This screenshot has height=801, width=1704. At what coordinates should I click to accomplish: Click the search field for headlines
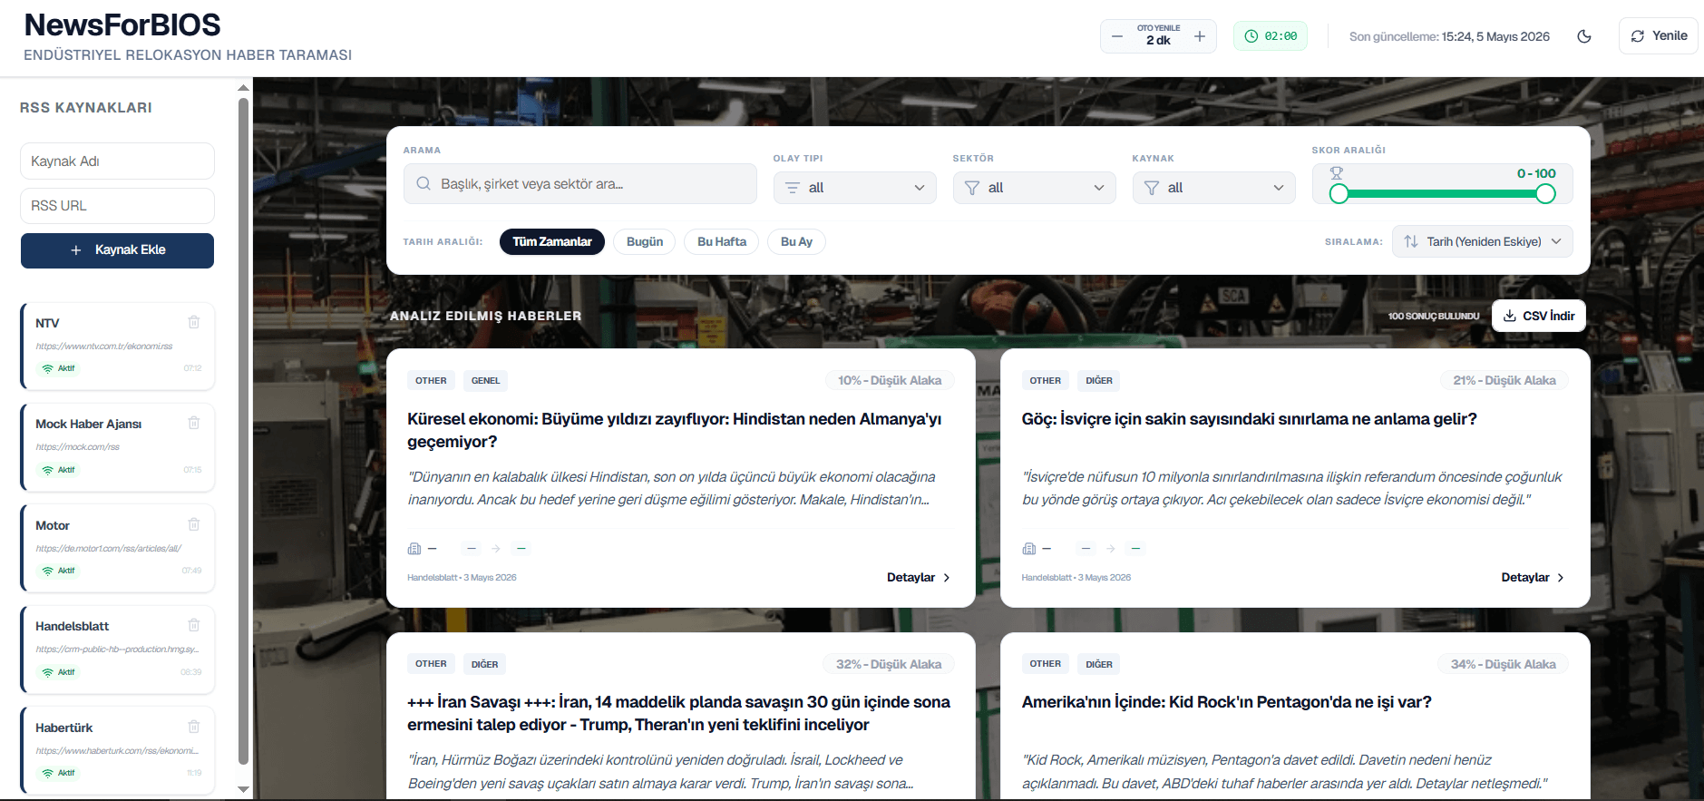tap(580, 183)
